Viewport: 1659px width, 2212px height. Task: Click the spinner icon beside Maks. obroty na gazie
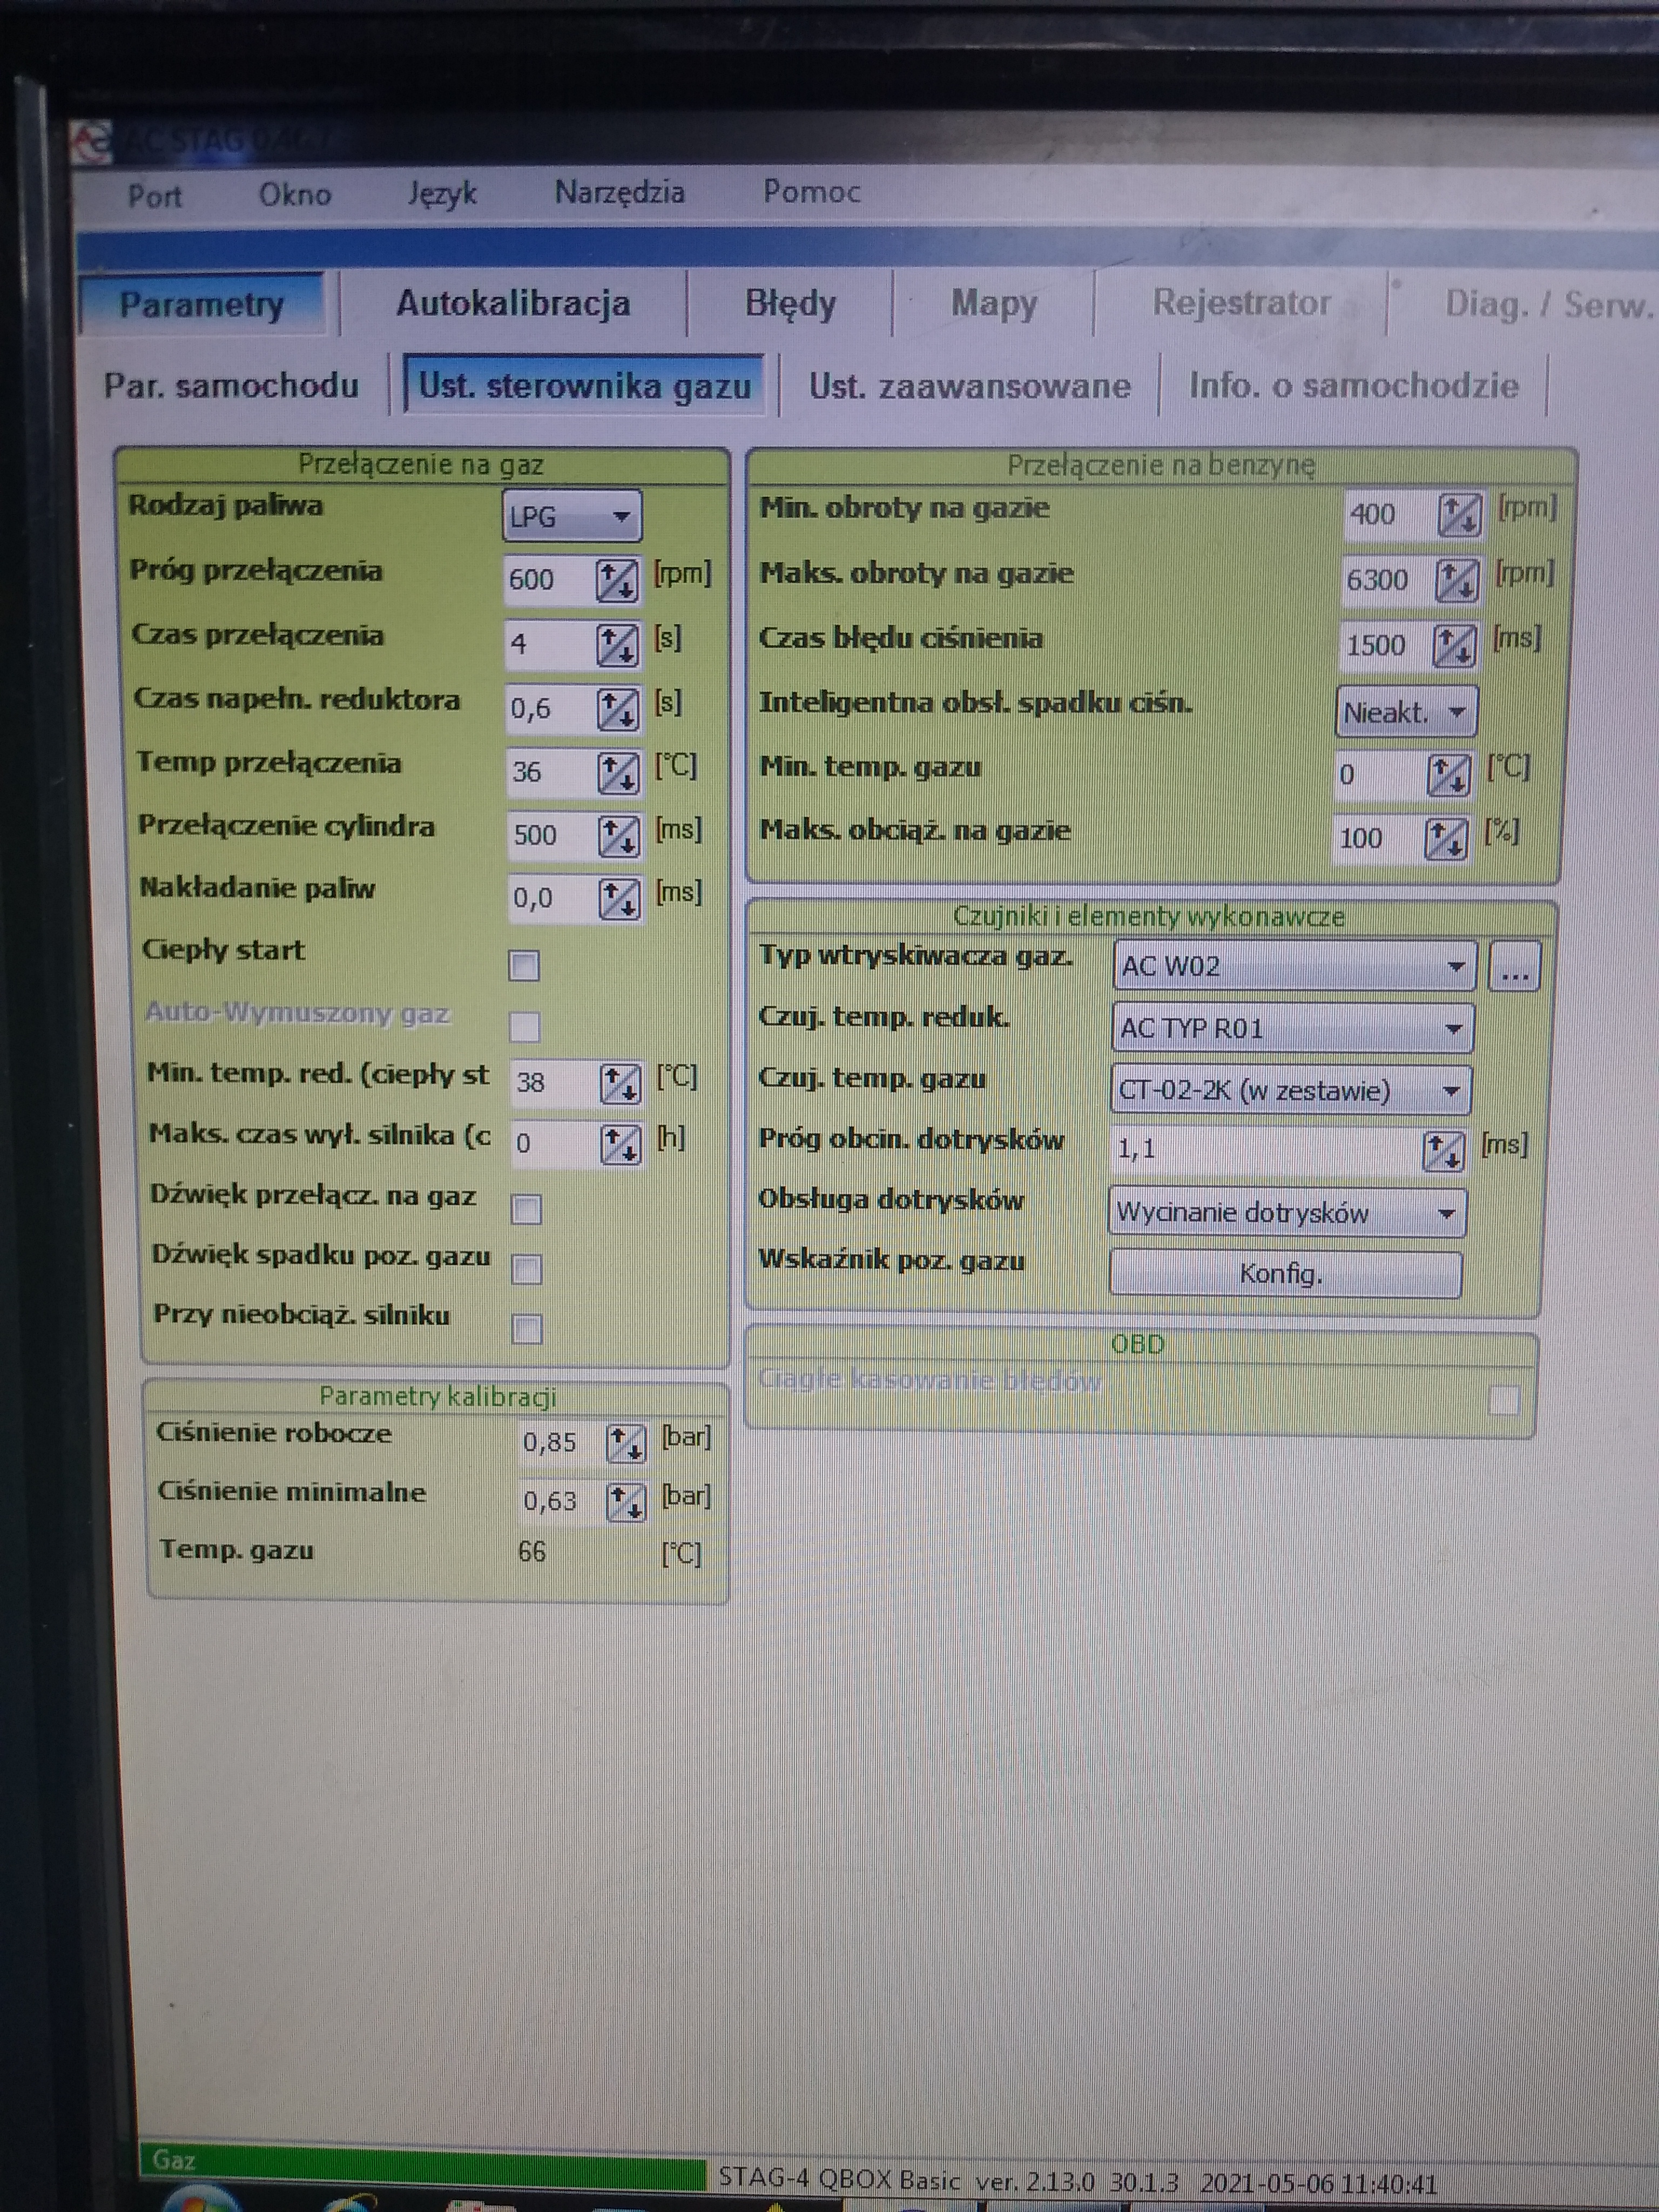(1457, 580)
